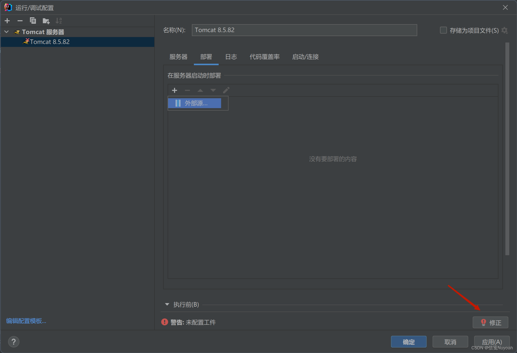
Task: Click the 应用(A) apply button
Action: 492,342
